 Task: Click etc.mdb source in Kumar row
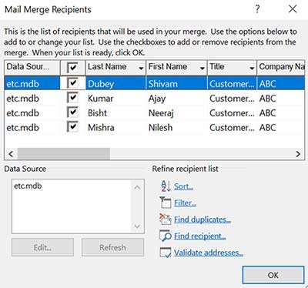pos(23,99)
